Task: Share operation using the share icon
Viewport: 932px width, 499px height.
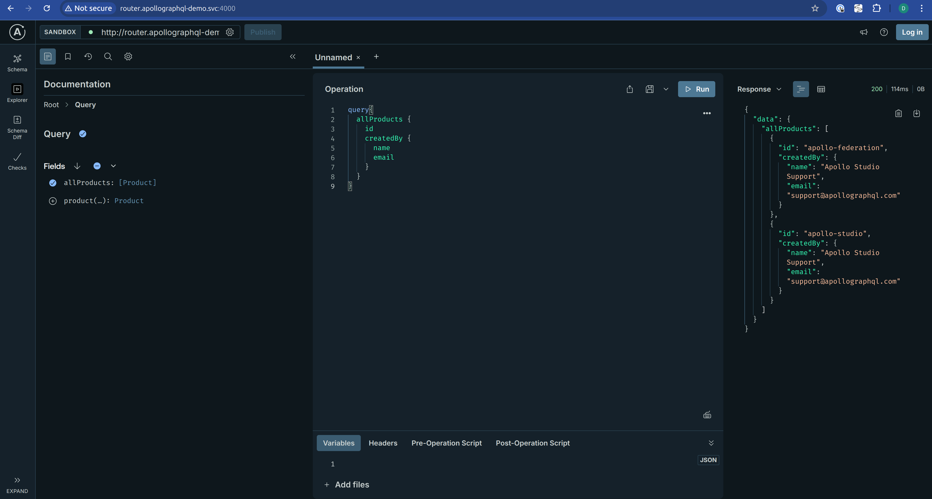Action: pos(630,89)
